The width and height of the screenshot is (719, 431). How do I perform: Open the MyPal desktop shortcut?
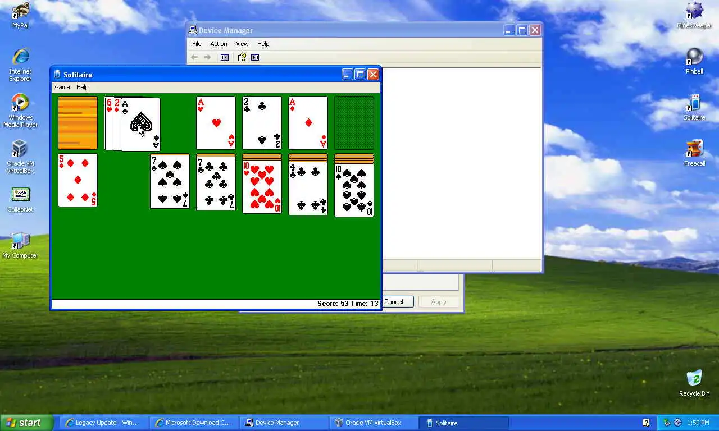pos(20,16)
